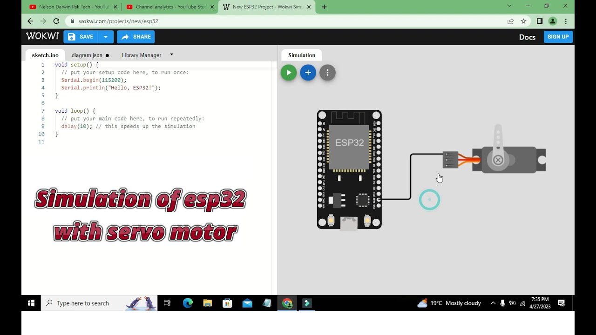Go back with the browser back arrow
596x335 pixels.
click(x=30, y=21)
